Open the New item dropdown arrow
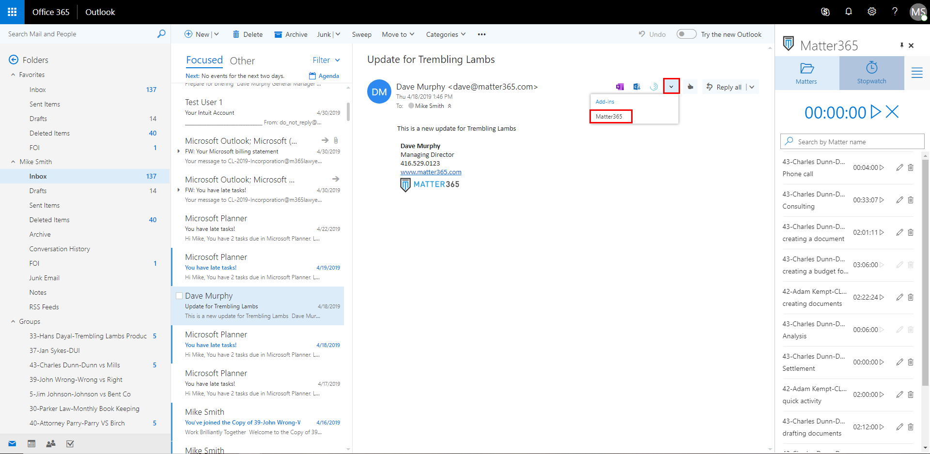The height and width of the screenshot is (454, 930). coord(217,34)
